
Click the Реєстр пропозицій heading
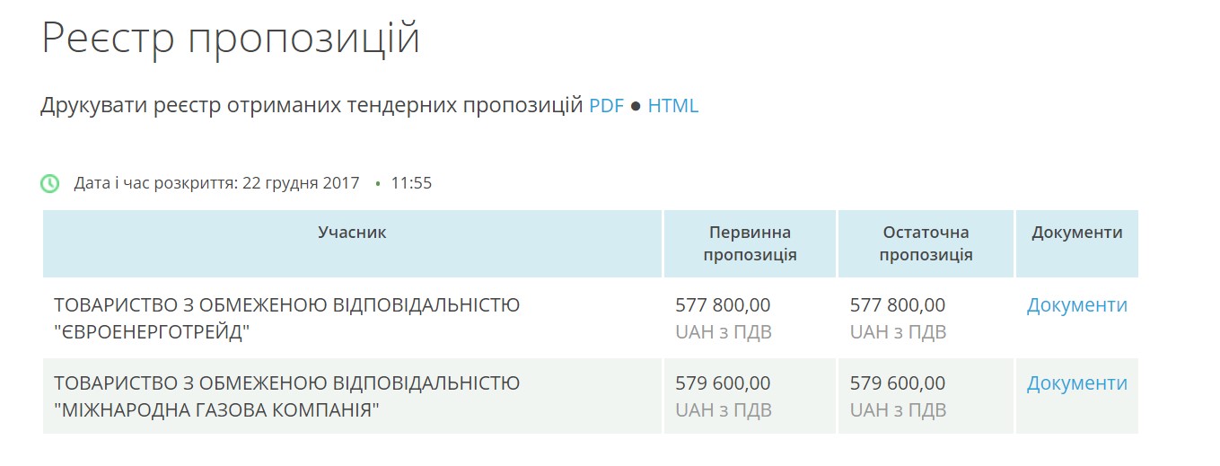tap(231, 38)
